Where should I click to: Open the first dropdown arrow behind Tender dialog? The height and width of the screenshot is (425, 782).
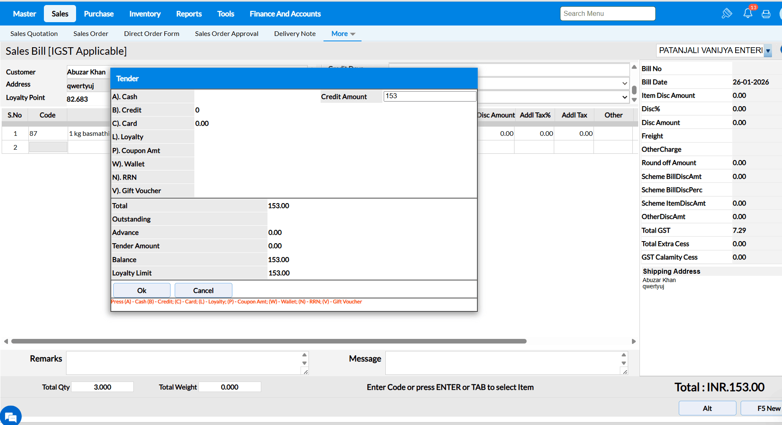624,84
